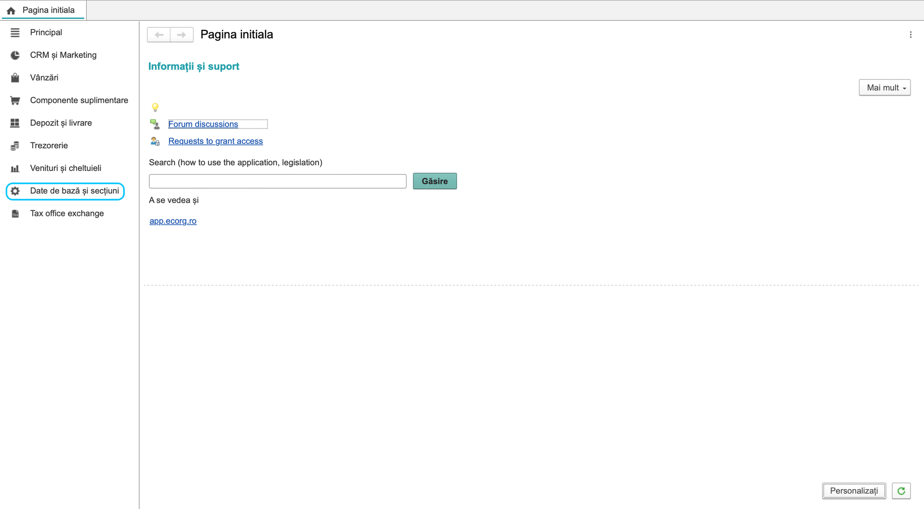The image size is (924, 509).
Task: Click the gear icon for Date de bază
Action: tap(15, 191)
